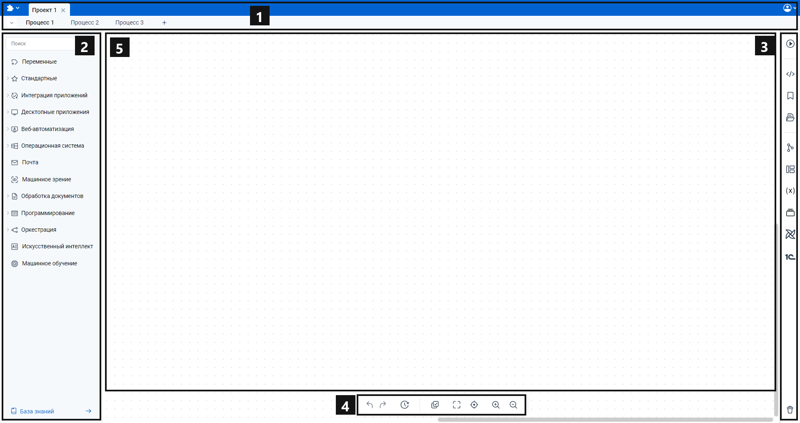Expand the process list chevron
The height and width of the screenshot is (423, 800).
(12, 23)
